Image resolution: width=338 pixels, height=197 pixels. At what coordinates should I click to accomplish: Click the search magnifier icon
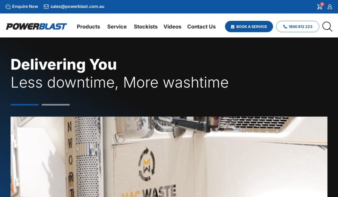click(327, 26)
